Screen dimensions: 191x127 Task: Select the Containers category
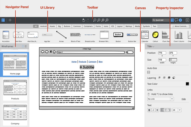coord(88,26)
